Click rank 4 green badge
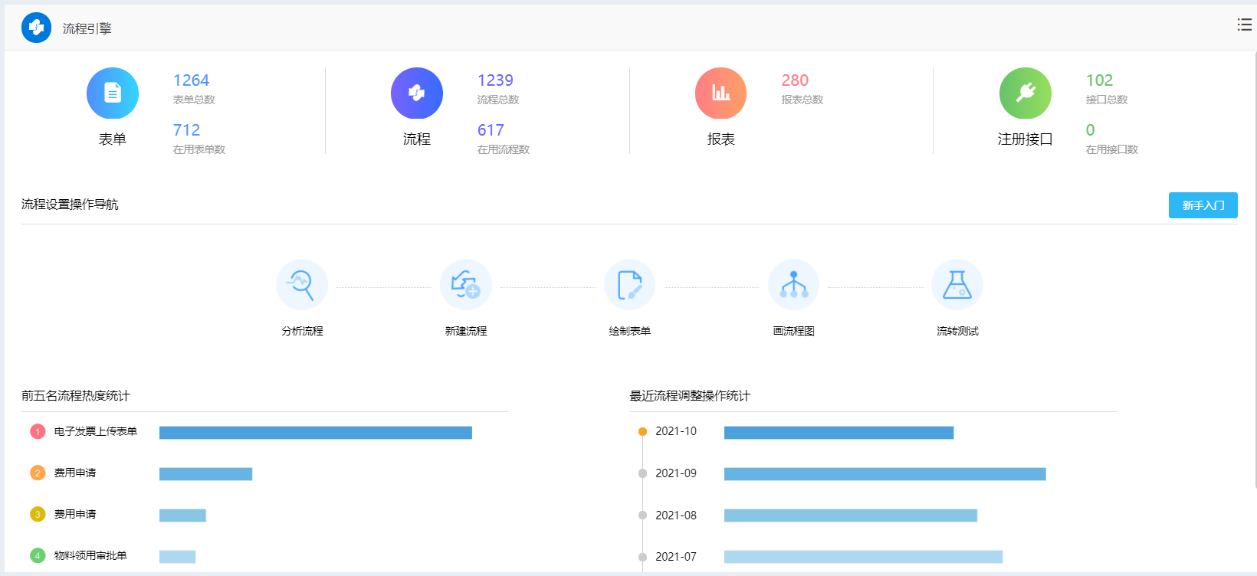The width and height of the screenshot is (1257, 576). click(38, 556)
